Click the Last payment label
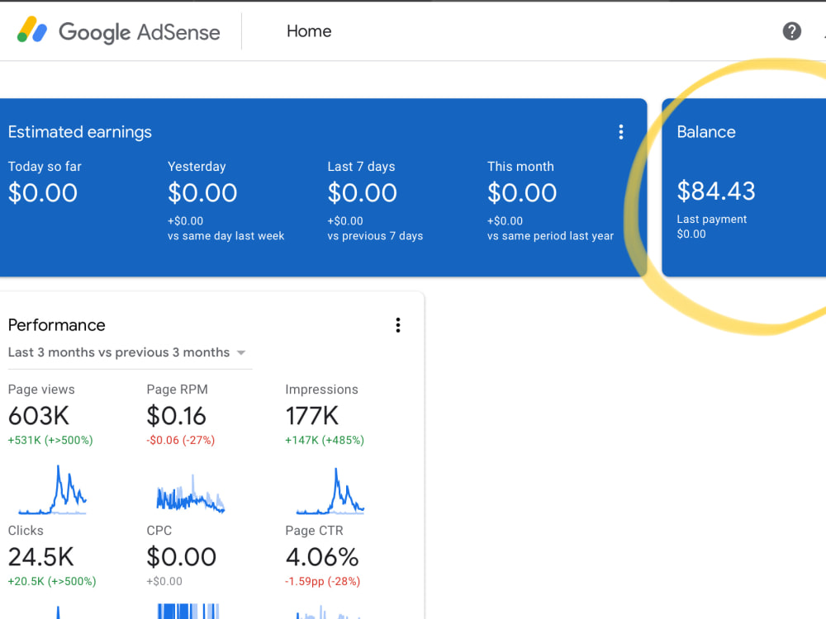The width and height of the screenshot is (826, 619). 712,219
